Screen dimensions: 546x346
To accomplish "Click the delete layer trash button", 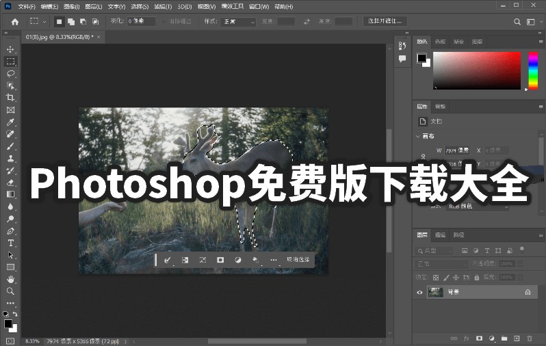I will click(x=530, y=338).
